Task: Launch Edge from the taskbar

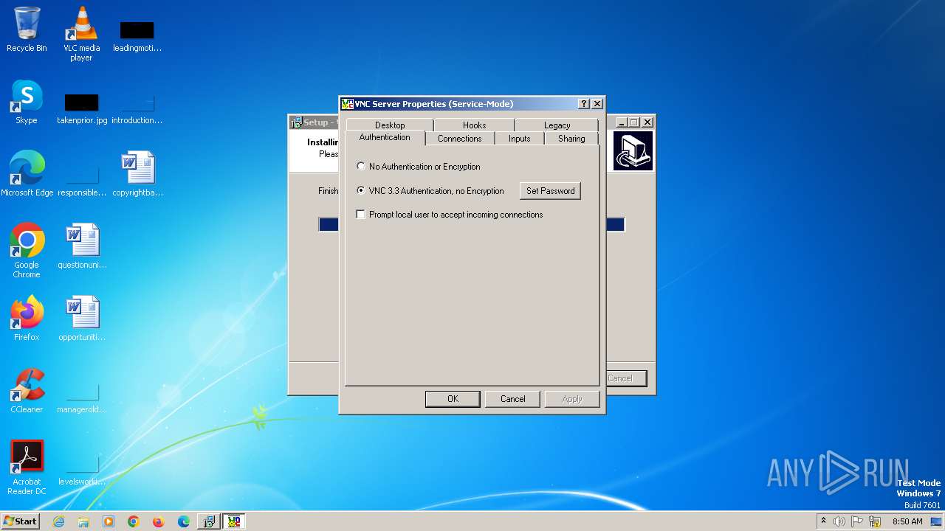Action: click(x=184, y=521)
